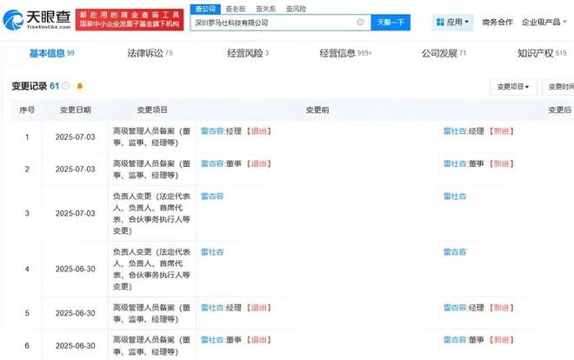Open 雷杏容 link in row 4 变更后
The image size is (574, 360).
455,252
